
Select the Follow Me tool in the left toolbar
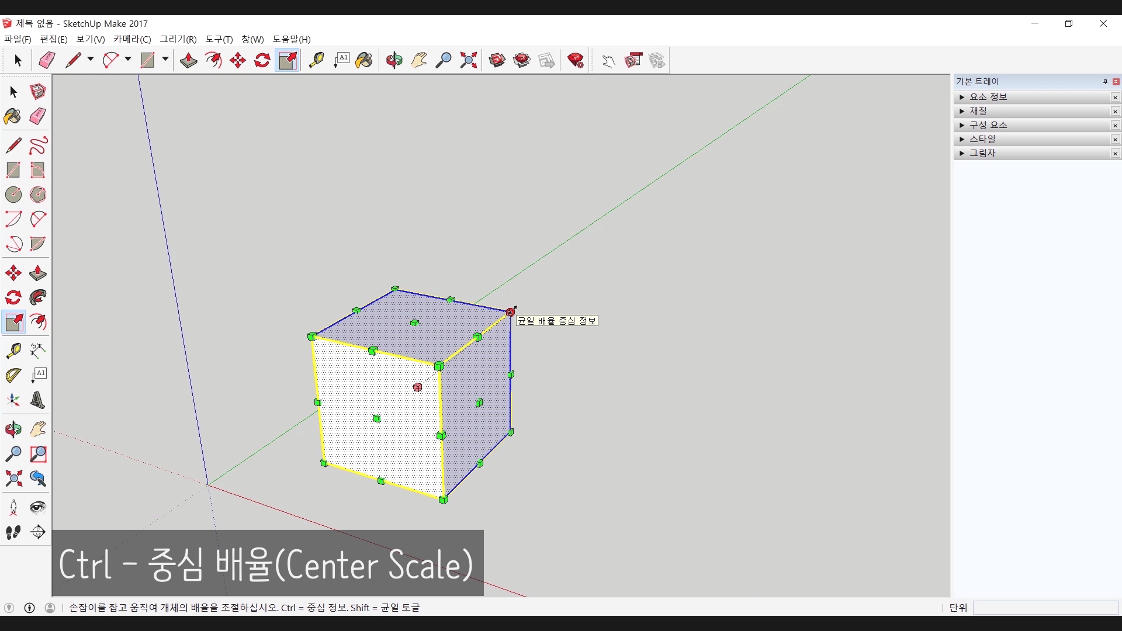[38, 297]
